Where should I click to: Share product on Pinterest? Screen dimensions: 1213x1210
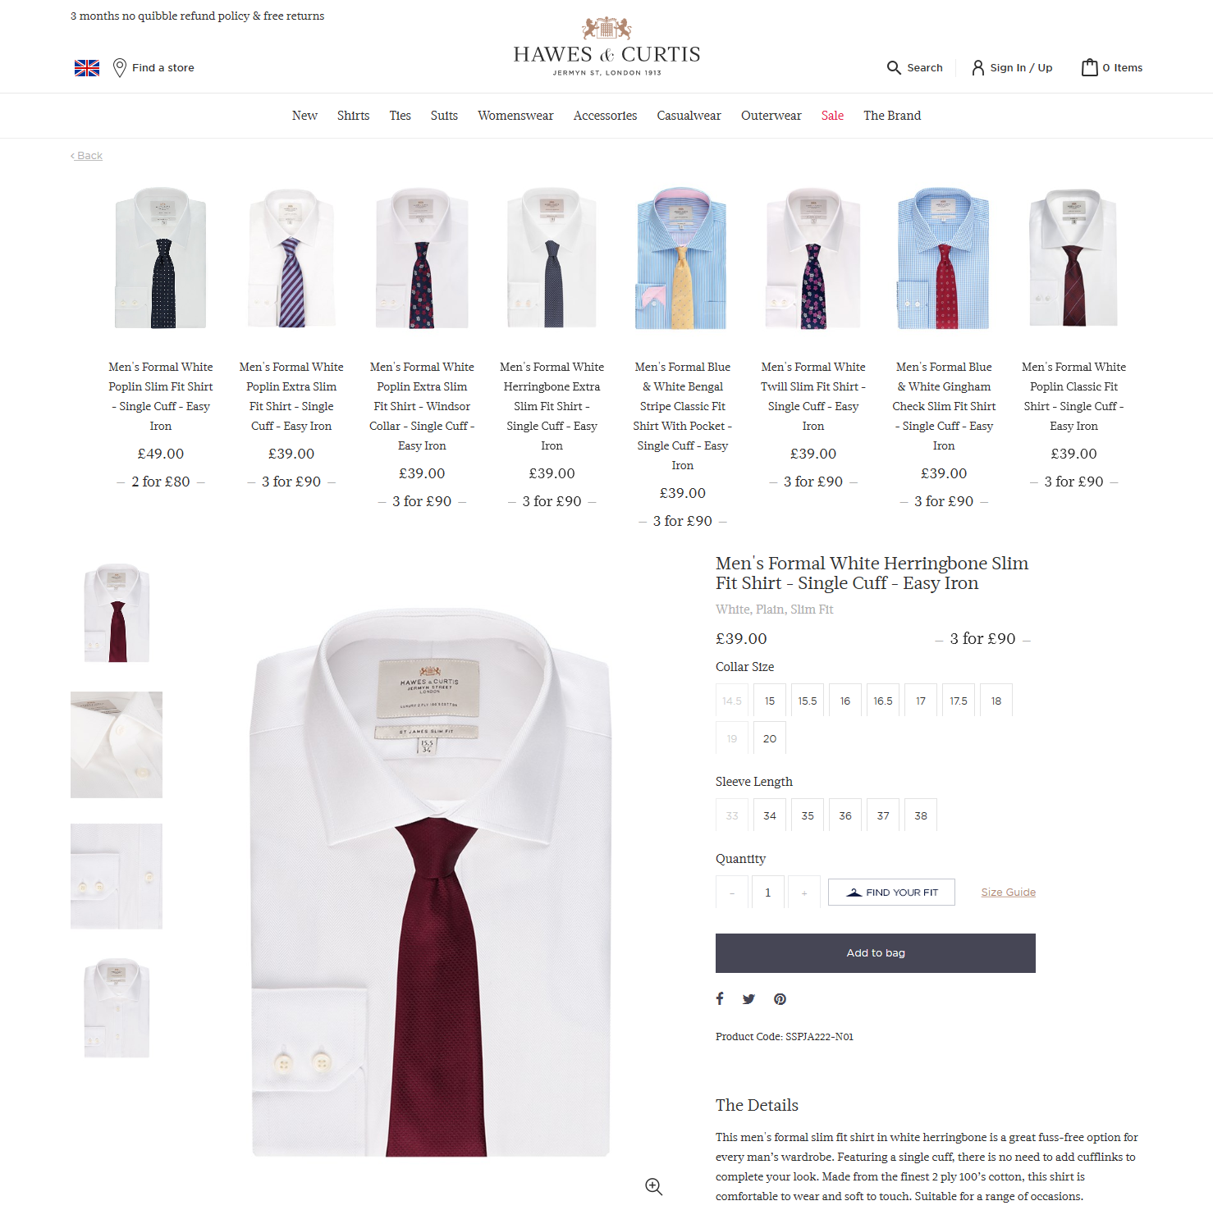(x=780, y=999)
